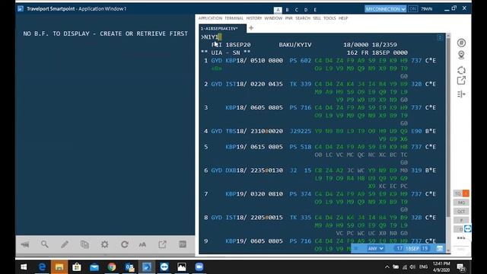Click the magnifier search icon in bottom toolbar
The image size is (487, 274).
coord(45,244)
